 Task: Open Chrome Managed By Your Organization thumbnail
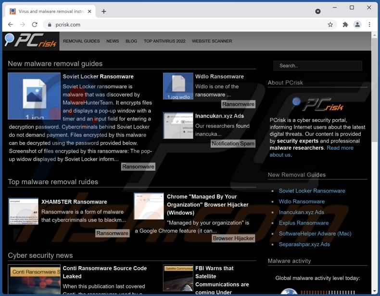pyautogui.click(x=149, y=206)
